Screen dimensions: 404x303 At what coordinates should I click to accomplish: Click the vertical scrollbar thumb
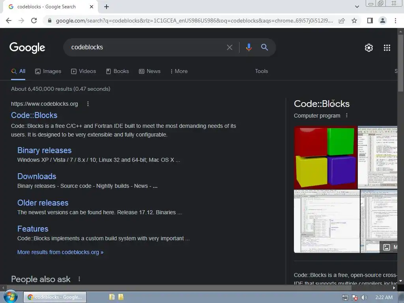(x=400, y=63)
